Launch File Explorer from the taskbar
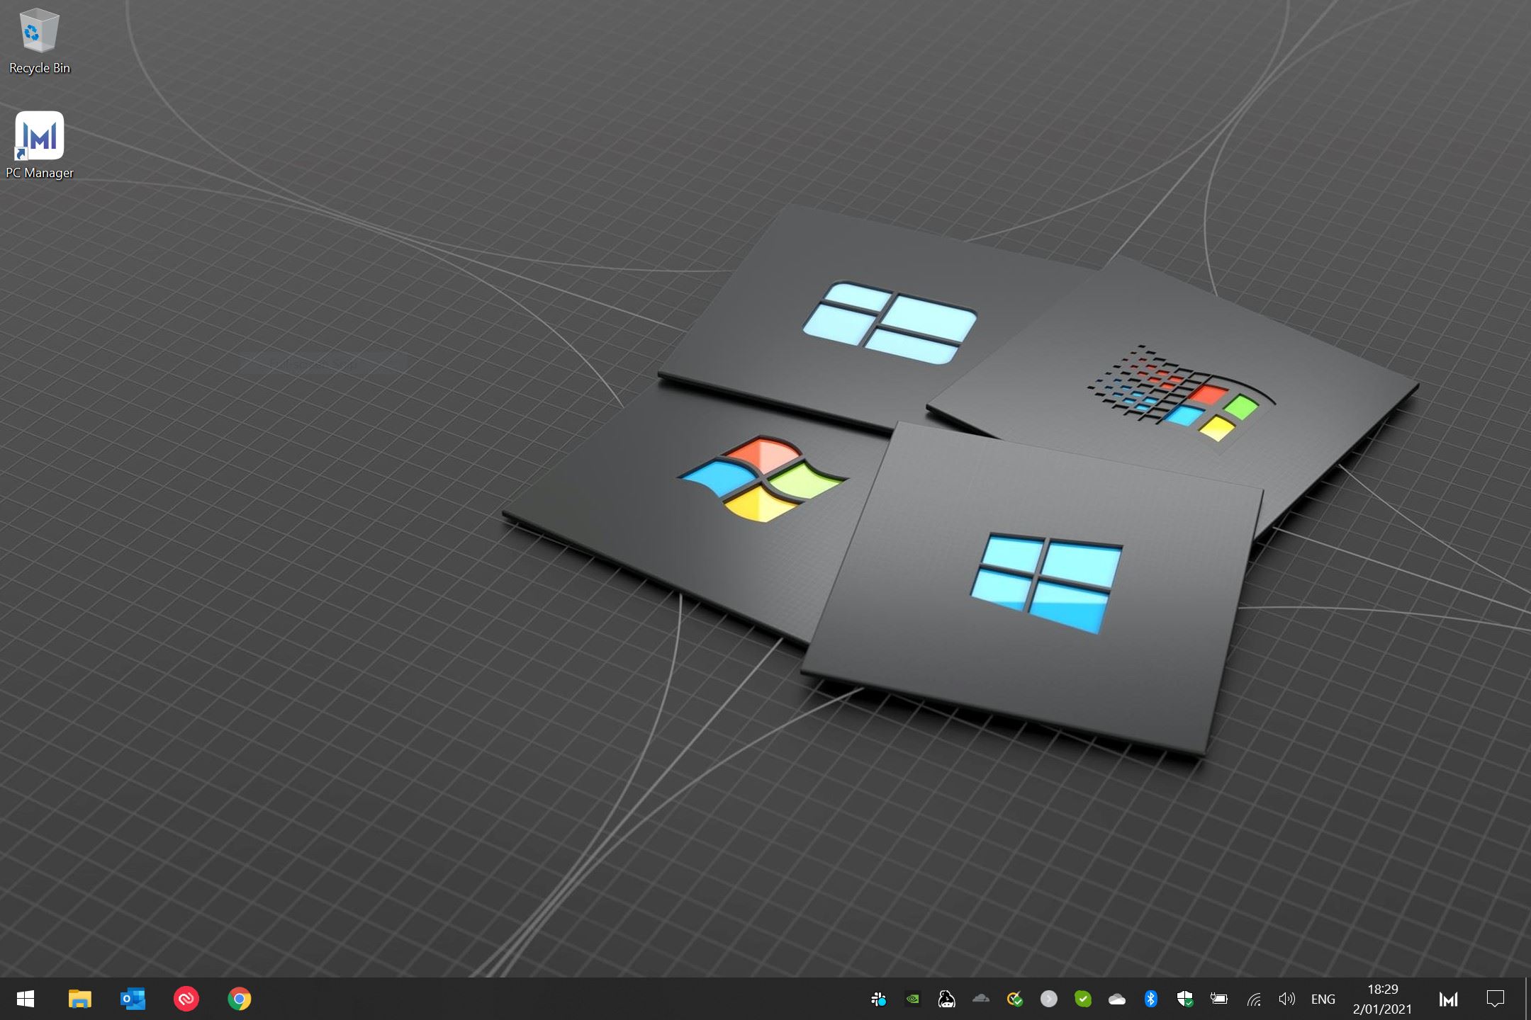Viewport: 1531px width, 1020px height. pos(79,999)
